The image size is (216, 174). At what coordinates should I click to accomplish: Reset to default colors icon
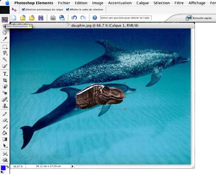coord(2,172)
